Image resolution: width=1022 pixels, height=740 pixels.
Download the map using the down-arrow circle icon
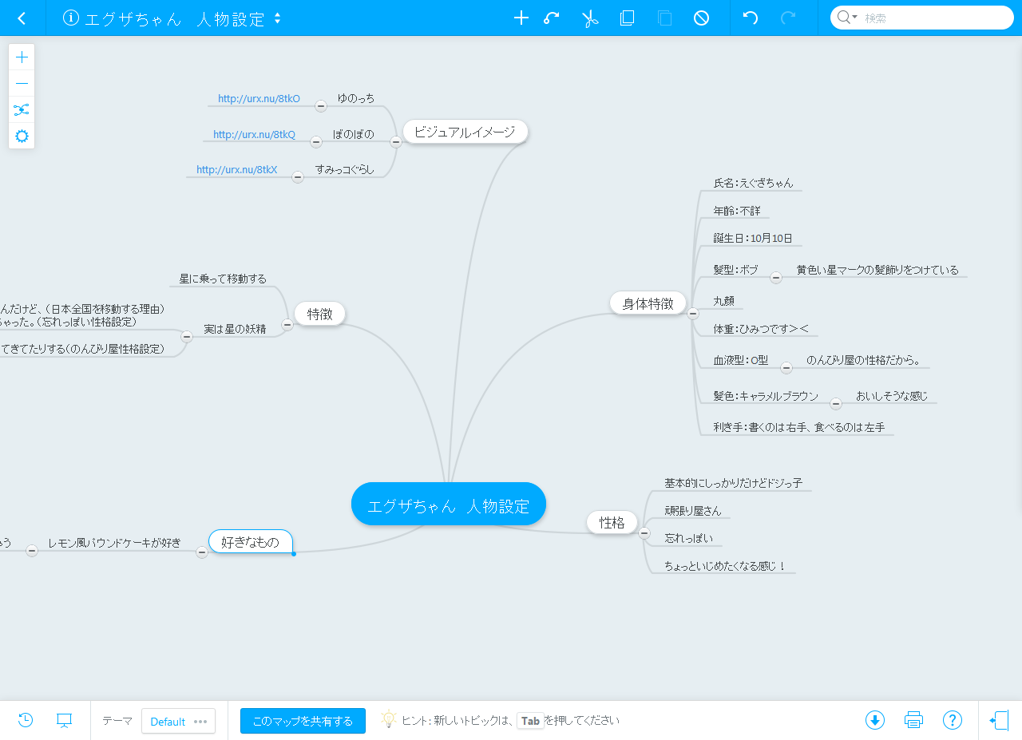pyautogui.click(x=875, y=720)
